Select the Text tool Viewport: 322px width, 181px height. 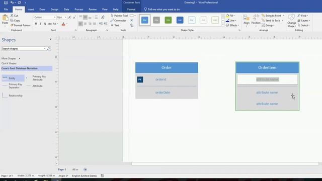coord(115,25)
